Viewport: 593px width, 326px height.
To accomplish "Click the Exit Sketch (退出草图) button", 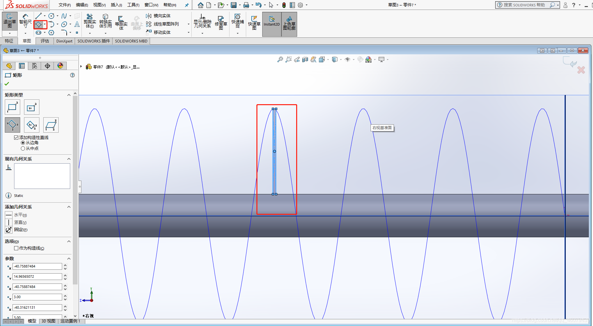I will 10,21.
